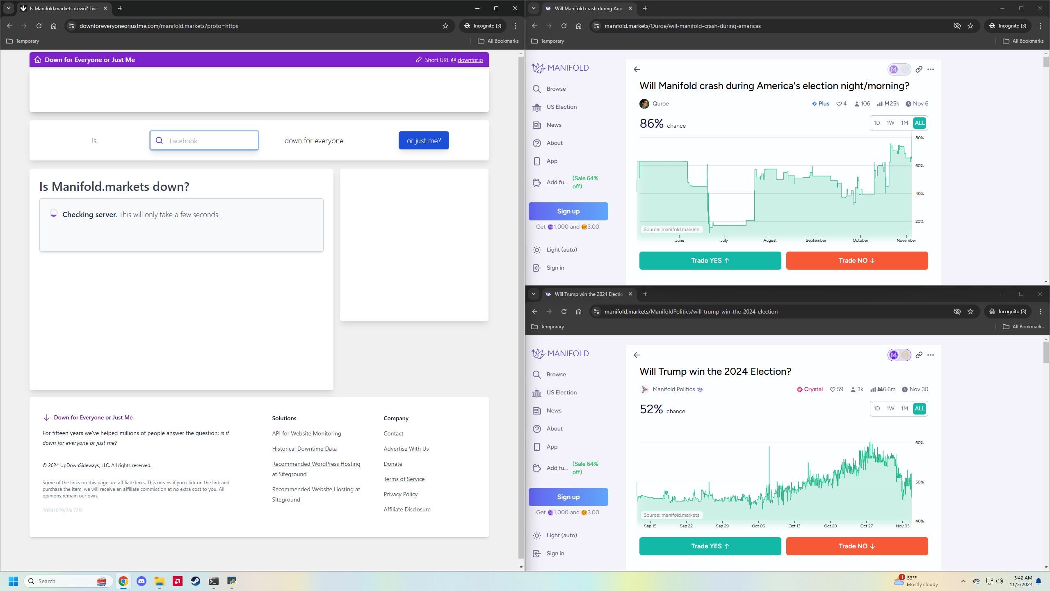Image resolution: width=1050 pixels, height=591 pixels.
Task: Open Discord from the taskbar
Action: [142, 581]
